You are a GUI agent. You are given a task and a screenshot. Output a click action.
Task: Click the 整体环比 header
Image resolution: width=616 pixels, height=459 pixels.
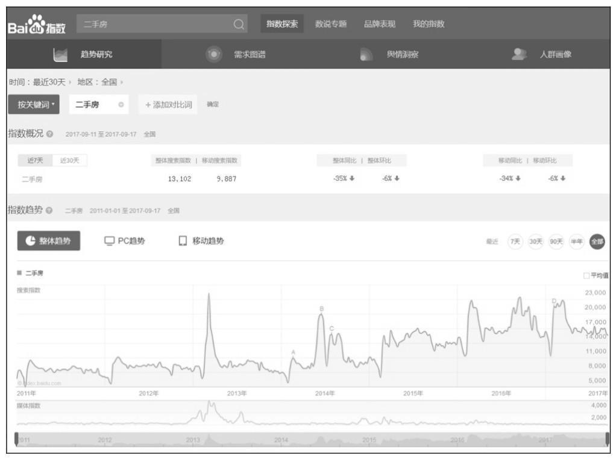[x=379, y=160]
